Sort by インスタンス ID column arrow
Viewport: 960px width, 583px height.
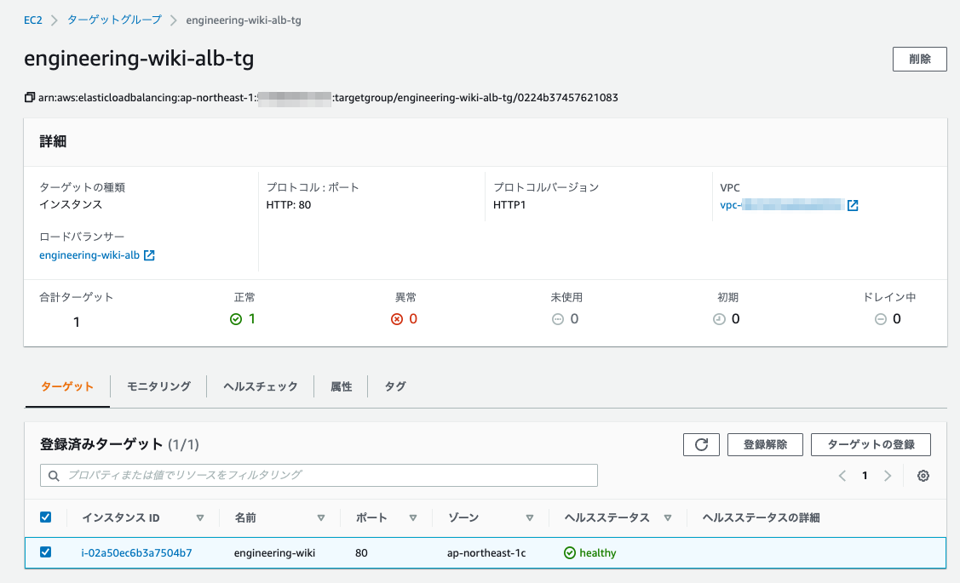(199, 517)
